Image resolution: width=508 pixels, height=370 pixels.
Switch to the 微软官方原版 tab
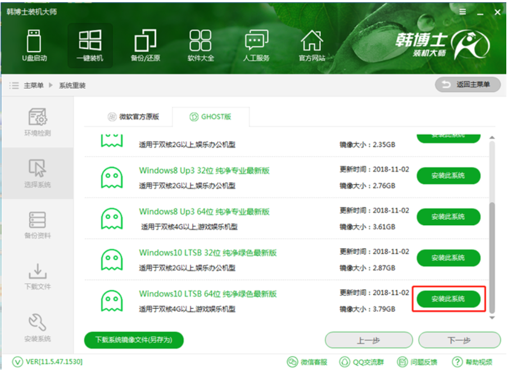[x=133, y=117]
